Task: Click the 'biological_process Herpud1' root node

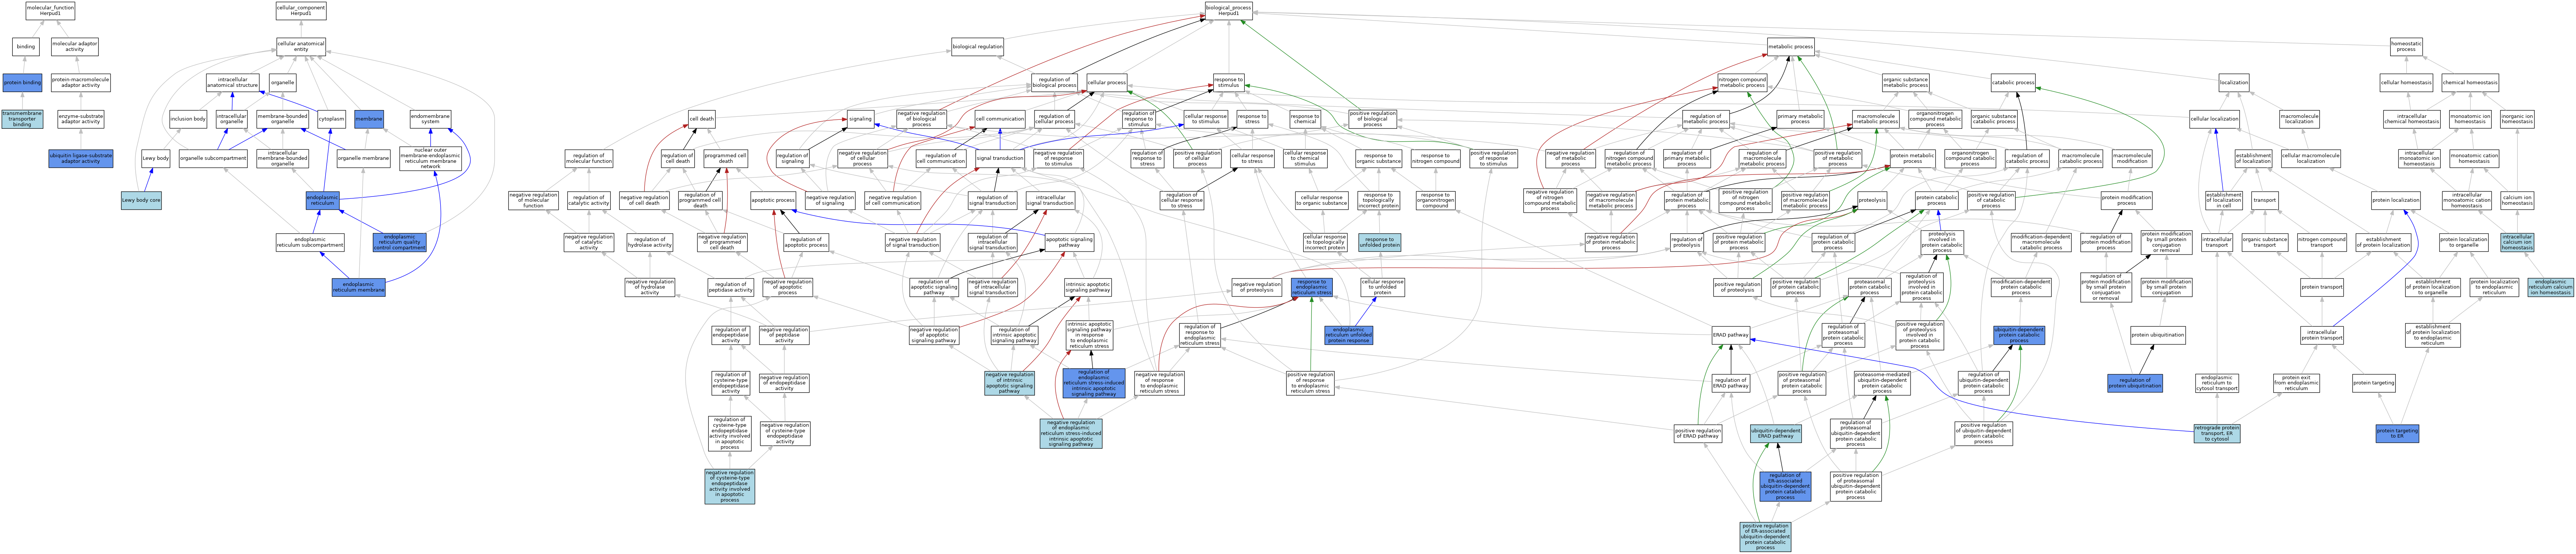Action: (1228, 11)
